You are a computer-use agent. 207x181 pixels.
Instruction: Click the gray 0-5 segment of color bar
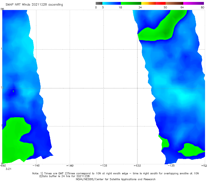(x=99, y=3)
